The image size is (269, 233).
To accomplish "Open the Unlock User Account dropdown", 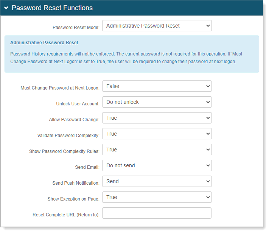I will pyautogui.click(x=157, y=102).
